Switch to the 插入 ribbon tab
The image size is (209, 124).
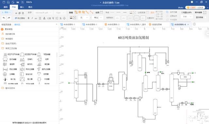pyautogui.click(x=22, y=7)
